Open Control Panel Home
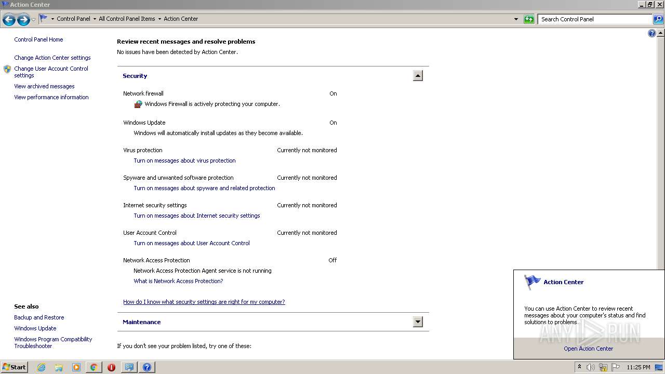This screenshot has width=665, height=374. (38, 39)
